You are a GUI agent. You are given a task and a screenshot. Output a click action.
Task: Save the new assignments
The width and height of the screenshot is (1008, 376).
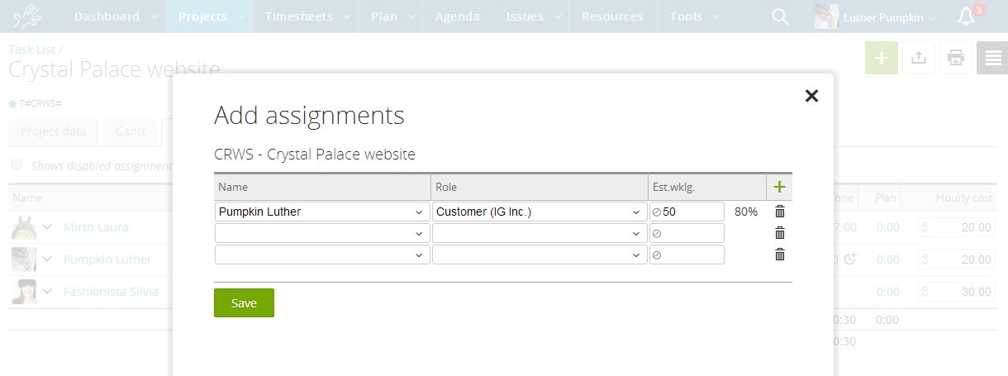(x=244, y=302)
